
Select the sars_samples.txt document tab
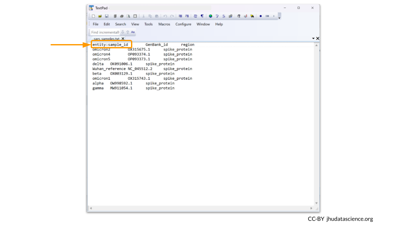point(106,39)
